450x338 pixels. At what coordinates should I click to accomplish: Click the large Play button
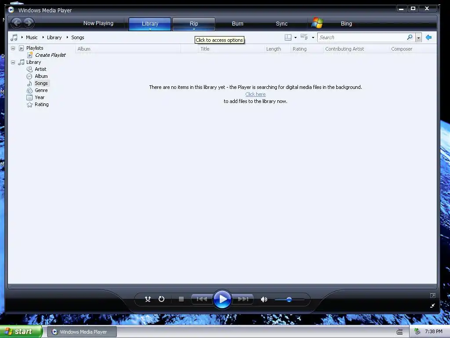pos(222,299)
